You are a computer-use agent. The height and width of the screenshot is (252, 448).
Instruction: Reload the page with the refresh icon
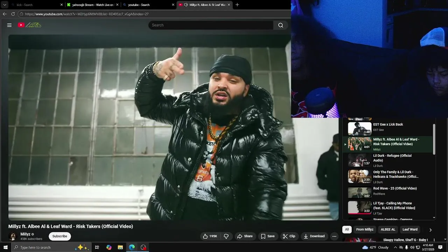pyautogui.click(x=13, y=14)
